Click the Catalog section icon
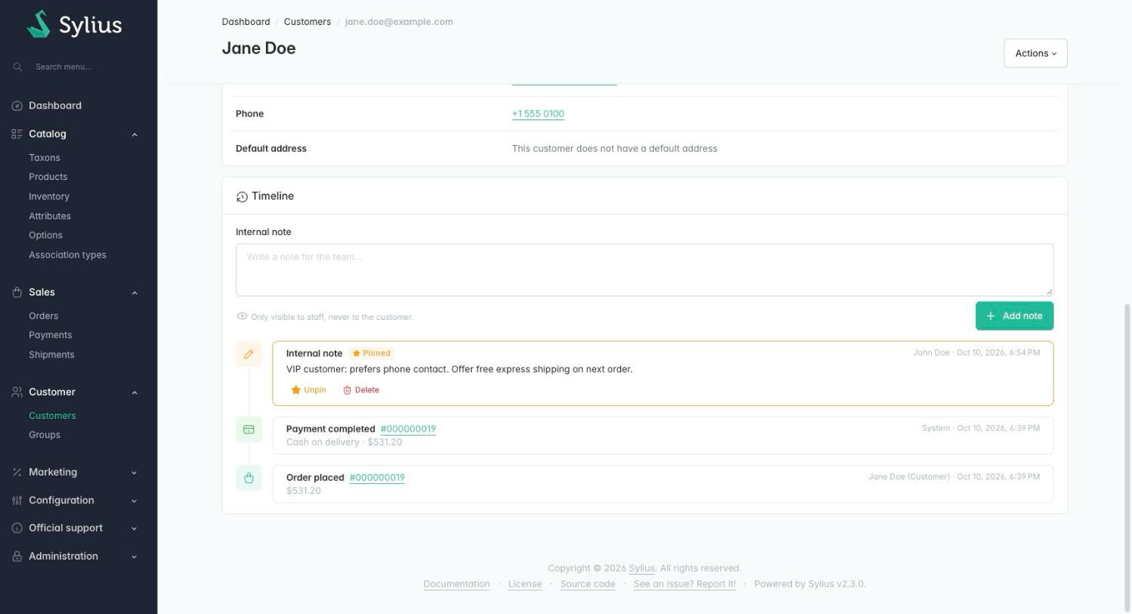Screen dimensions: 1132x614 tap(17, 134)
